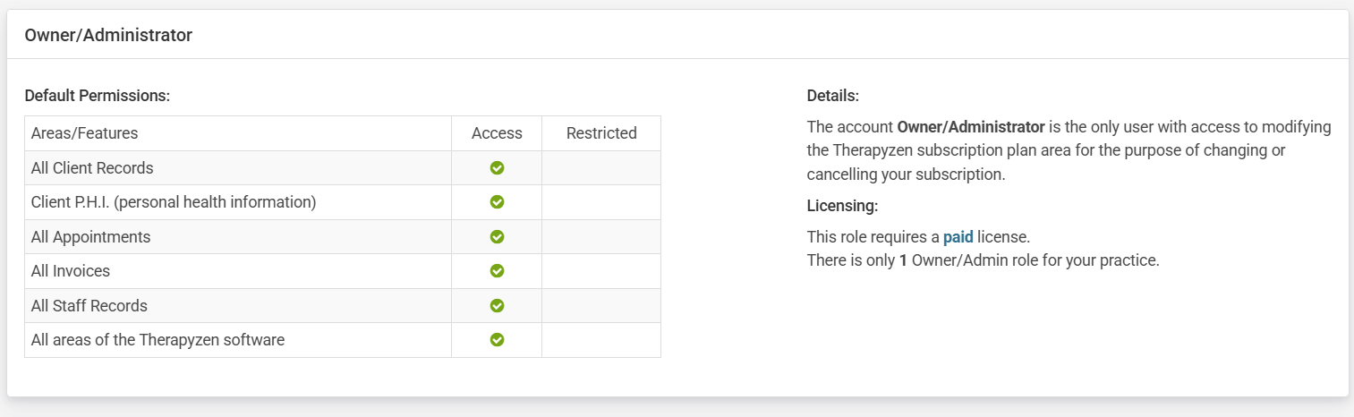Select the Restricted column header

coord(601,133)
